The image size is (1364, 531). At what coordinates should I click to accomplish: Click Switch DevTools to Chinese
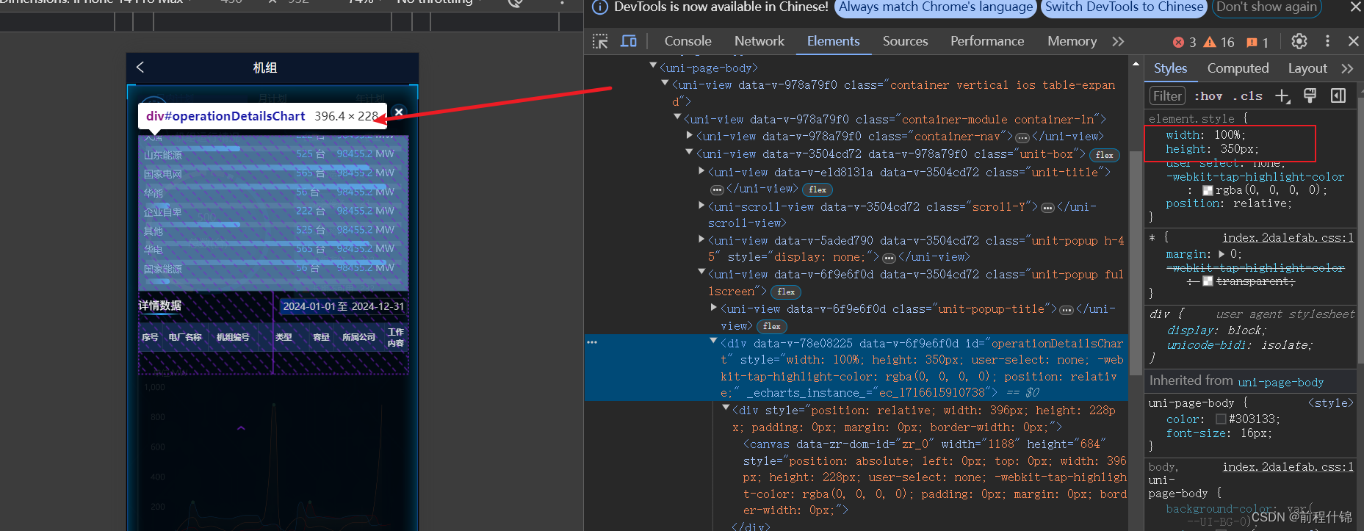1124,7
